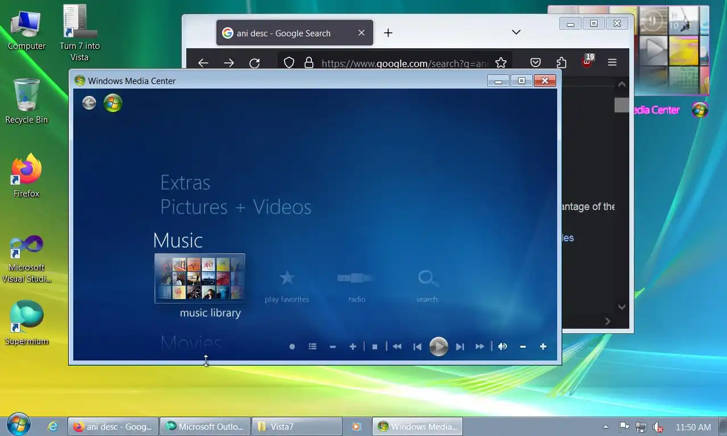Reload the Firefox page
Screen dimensions: 727x436
(x=254, y=63)
